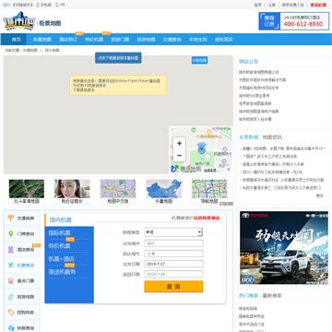This screenshot has width=332, height=332.
Task: Open the 首页 home tab
Action: point(17,40)
